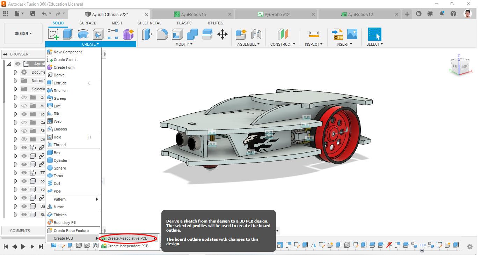Click the FRONT face of the ViewCube
The image size is (482, 255).
point(463,67)
